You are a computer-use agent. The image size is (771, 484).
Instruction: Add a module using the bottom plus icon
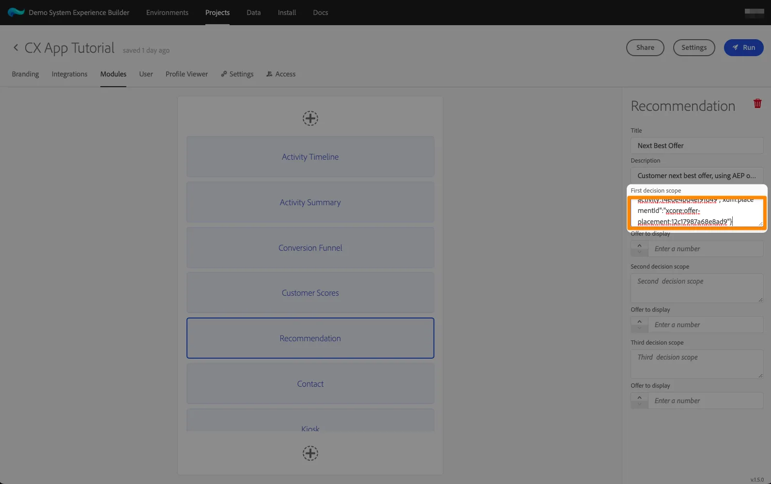pos(310,454)
